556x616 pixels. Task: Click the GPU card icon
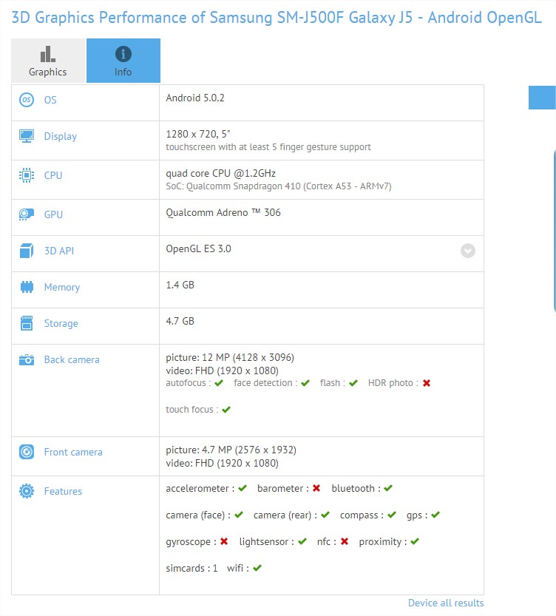click(x=27, y=214)
